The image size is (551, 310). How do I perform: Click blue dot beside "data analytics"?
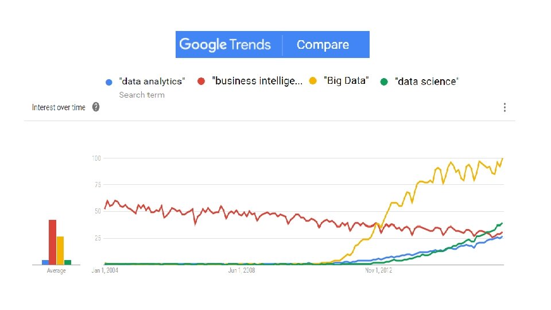coord(109,82)
